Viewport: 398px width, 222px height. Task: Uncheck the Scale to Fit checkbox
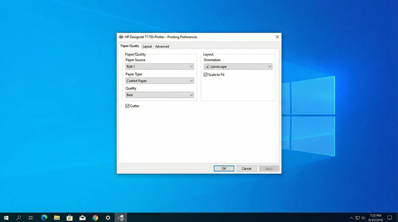pyautogui.click(x=206, y=75)
